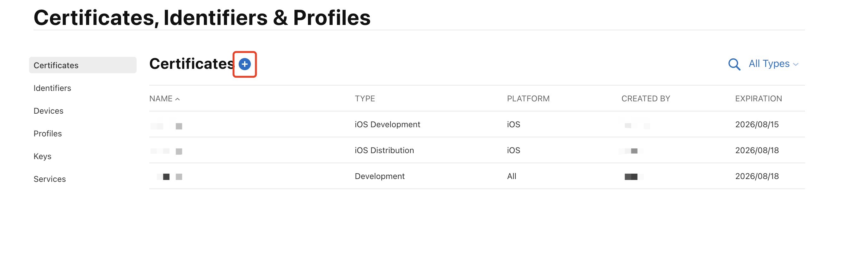Go to Identifiers in the sidebar
This screenshot has height=257, width=855.
tap(52, 88)
